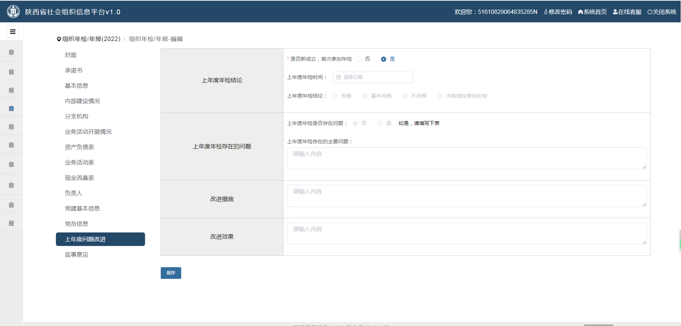Choose 基本合格 as last year's conclusion
Image resolution: width=681 pixels, height=326 pixels.
tap(365, 96)
